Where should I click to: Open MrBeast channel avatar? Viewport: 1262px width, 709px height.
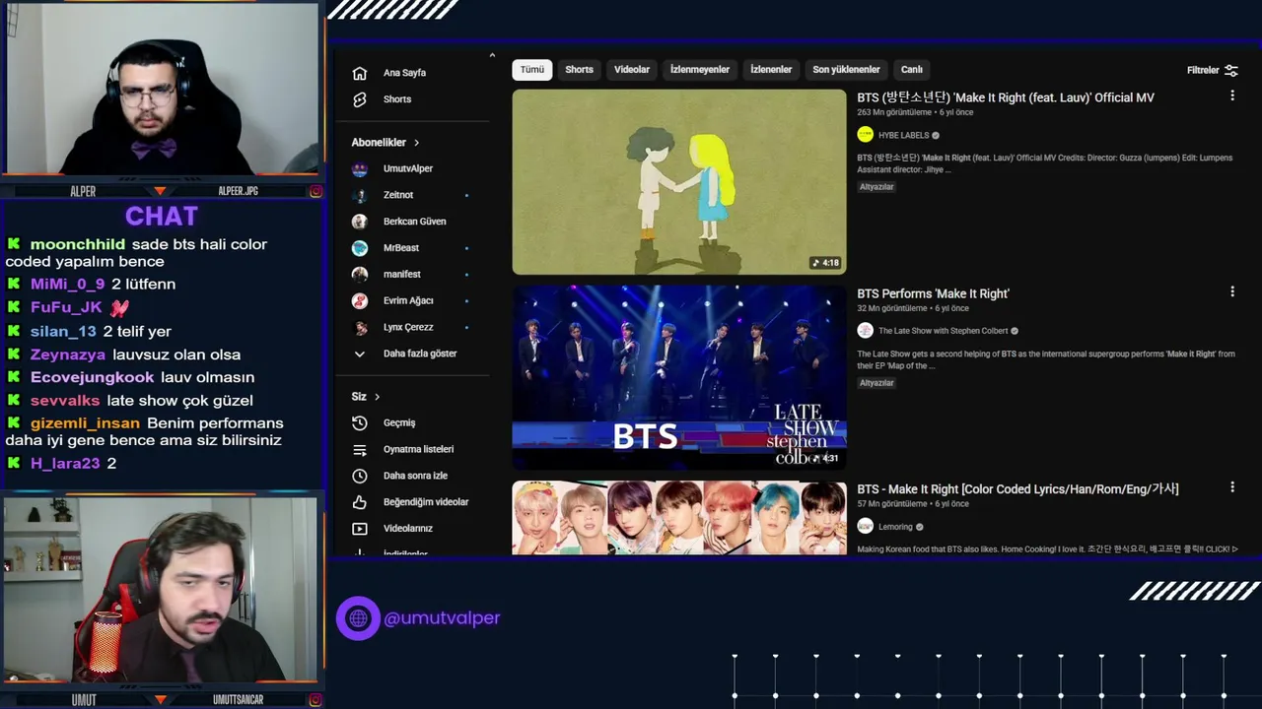[x=360, y=248]
